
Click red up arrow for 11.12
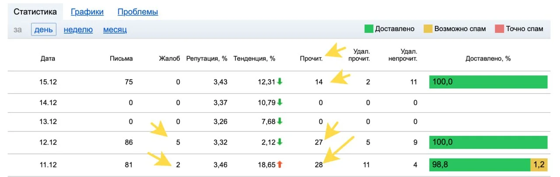click(280, 165)
